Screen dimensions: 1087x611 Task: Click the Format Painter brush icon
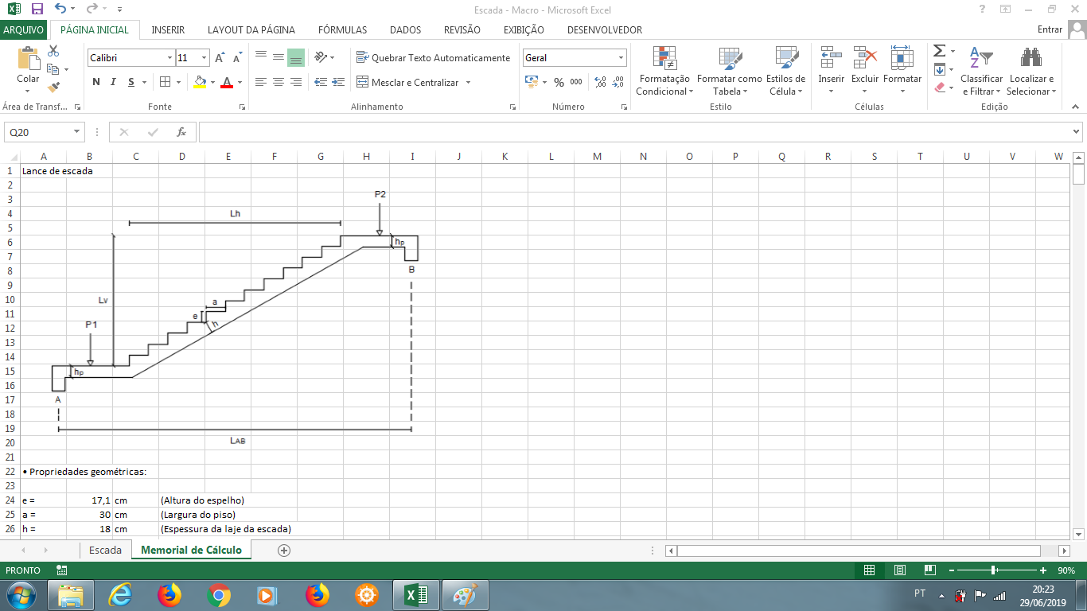(x=54, y=88)
